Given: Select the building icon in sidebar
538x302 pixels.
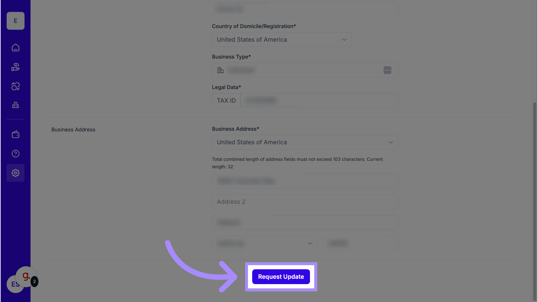Looking at the screenshot, I should click(15, 105).
